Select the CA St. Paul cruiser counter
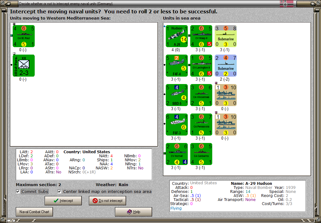 click(x=24, y=36)
